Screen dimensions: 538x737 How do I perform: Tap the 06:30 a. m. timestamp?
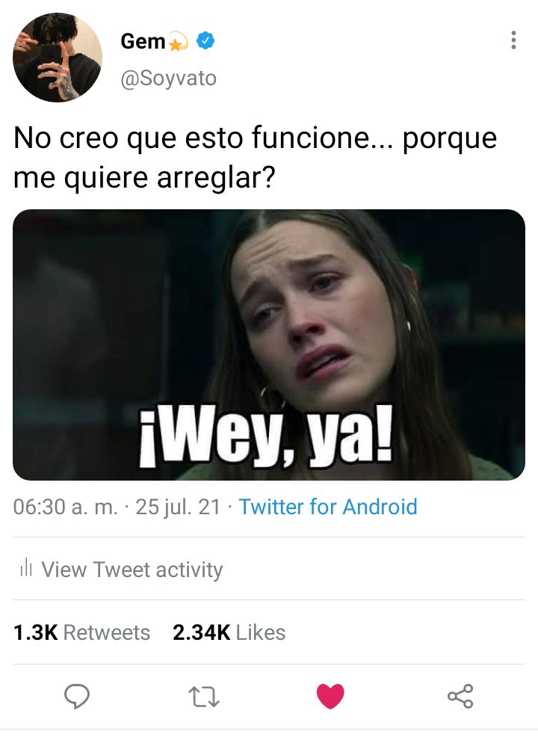[65, 507]
